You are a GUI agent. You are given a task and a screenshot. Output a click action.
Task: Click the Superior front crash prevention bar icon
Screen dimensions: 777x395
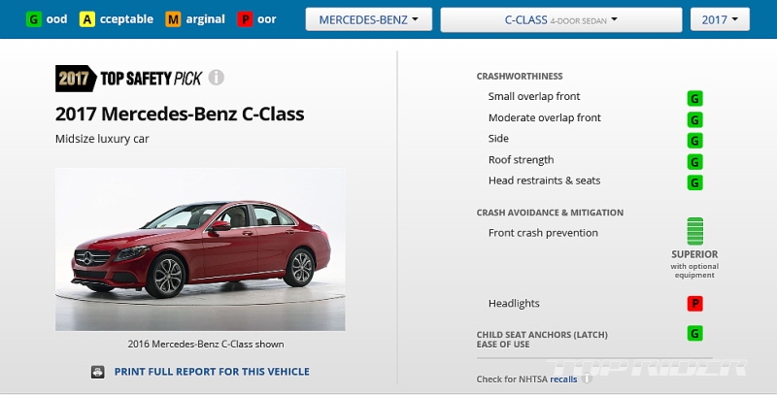(x=694, y=231)
